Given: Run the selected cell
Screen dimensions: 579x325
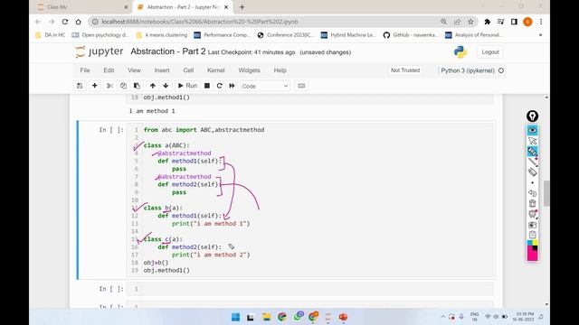Looking at the screenshot, I should pyautogui.click(x=187, y=86).
